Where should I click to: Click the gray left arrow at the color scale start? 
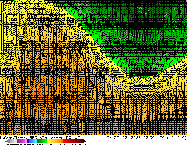(7, 141)
